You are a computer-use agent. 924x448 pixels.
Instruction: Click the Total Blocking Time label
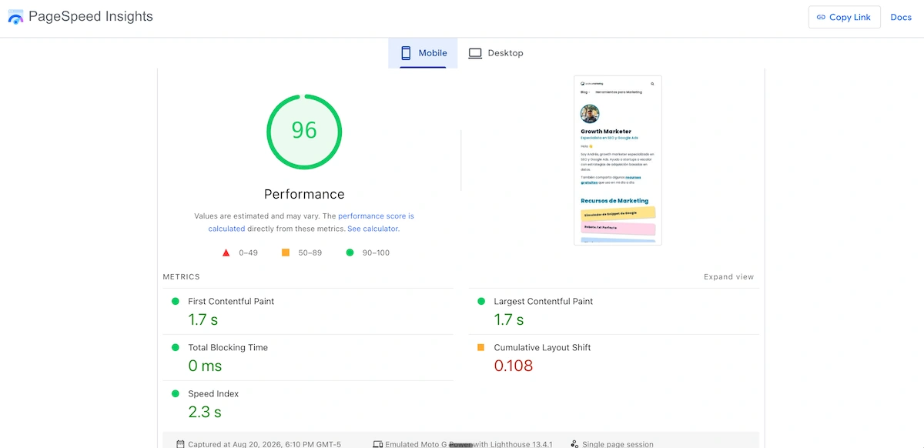tap(228, 348)
